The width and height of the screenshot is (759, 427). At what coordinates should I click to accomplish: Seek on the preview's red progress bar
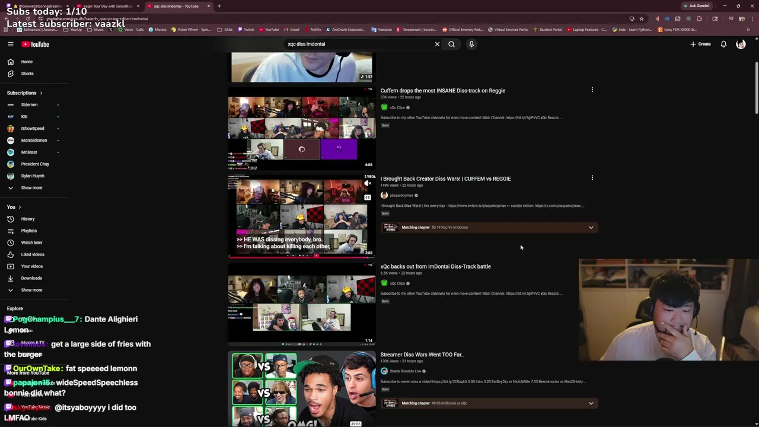pos(302,257)
